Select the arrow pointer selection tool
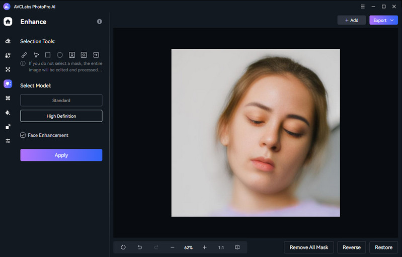This screenshot has height=257, width=402. (36, 55)
